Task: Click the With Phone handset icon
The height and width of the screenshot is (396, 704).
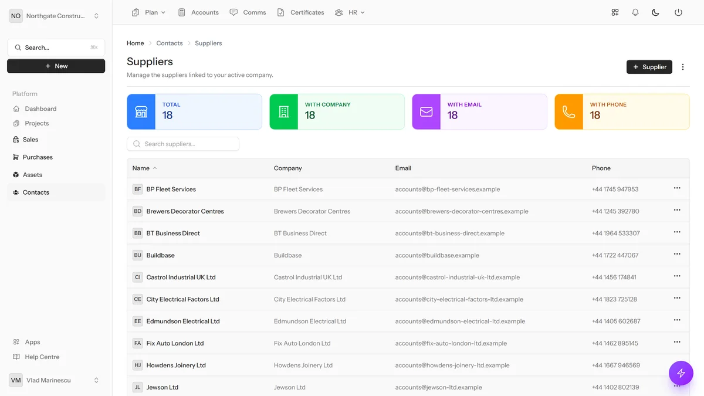Action: pos(569,112)
